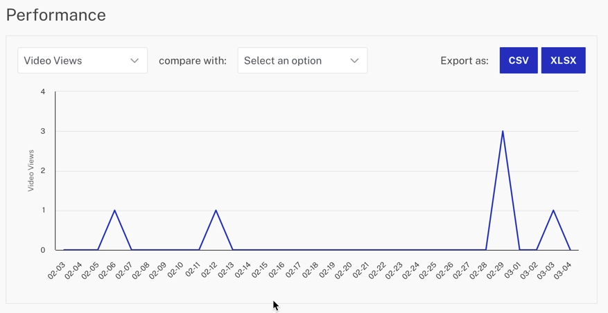Click the 02-03 date label on x-axis
The width and height of the screenshot is (608, 313).
point(57,270)
